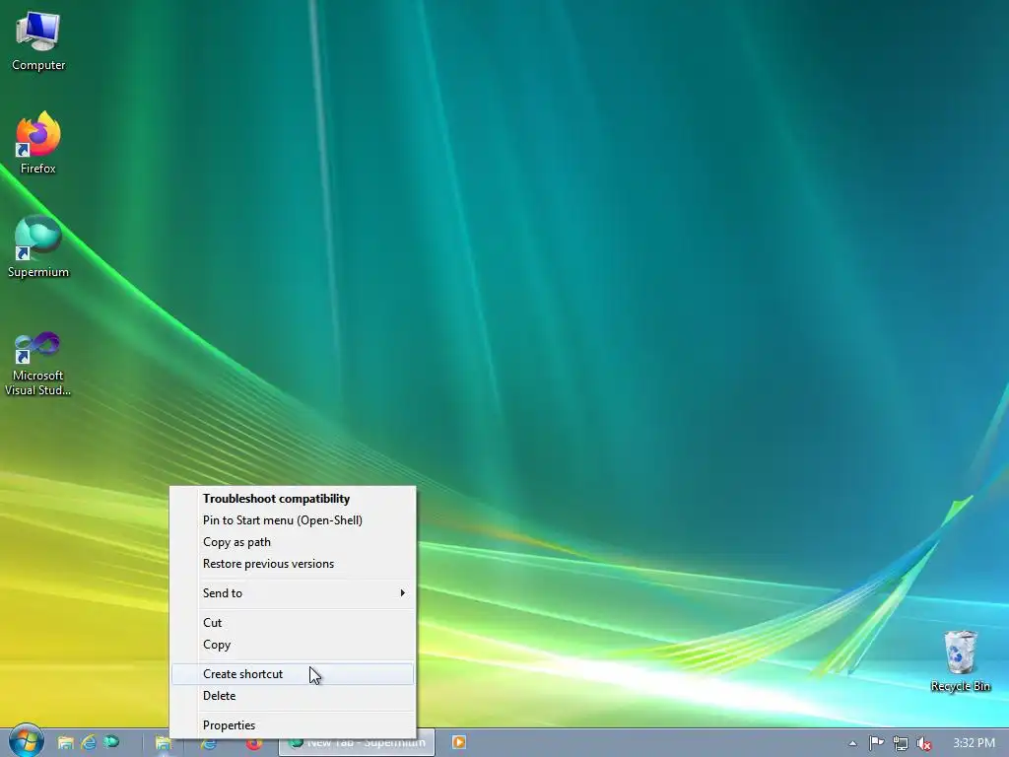The width and height of the screenshot is (1009, 757).
Task: Click the muted volume tray icon
Action: (923, 743)
